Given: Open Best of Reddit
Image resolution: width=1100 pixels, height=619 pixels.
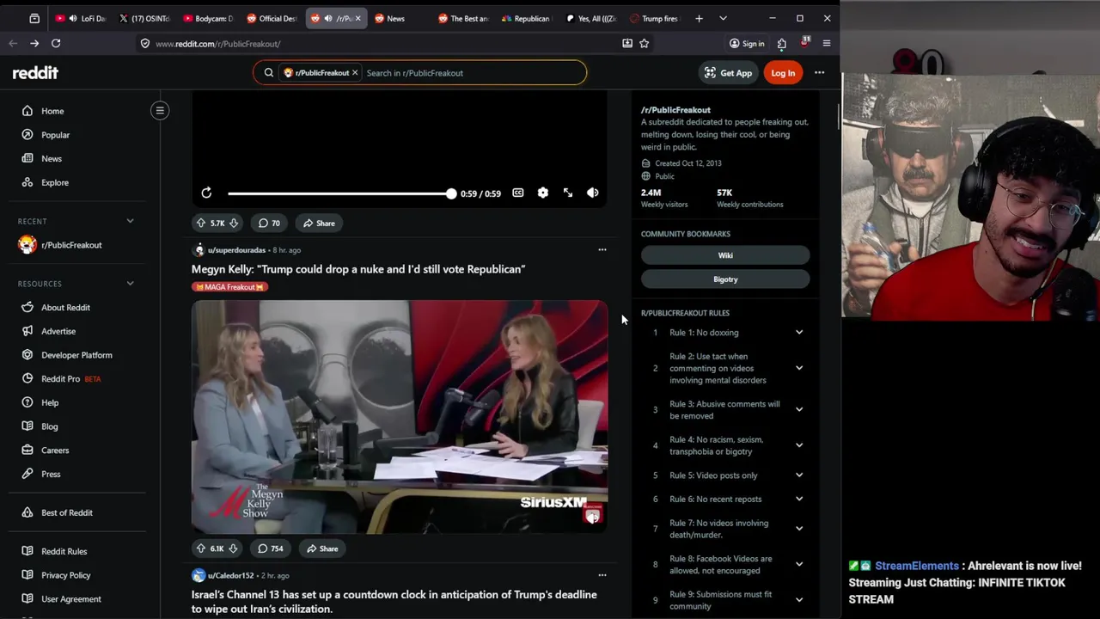Looking at the screenshot, I should (x=67, y=512).
